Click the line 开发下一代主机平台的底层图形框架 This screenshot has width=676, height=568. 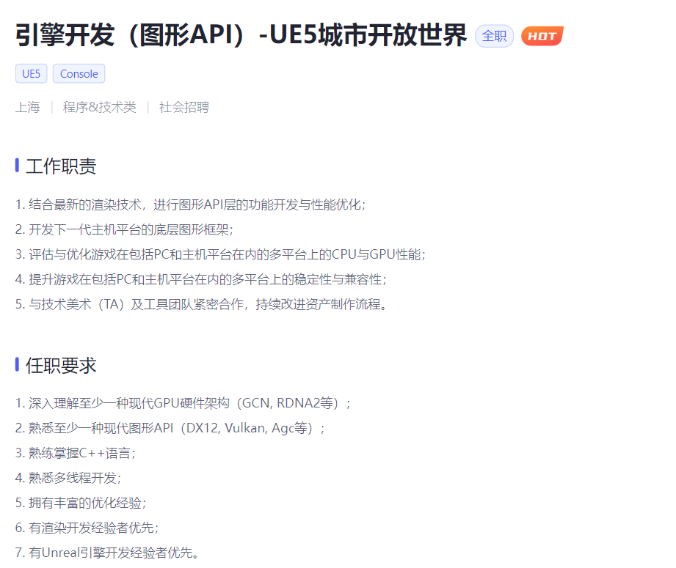point(124,229)
